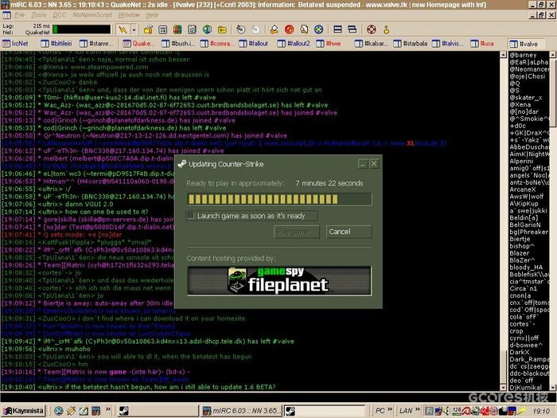Click the taskbar clock showing 19:10
This screenshot has height=418, width=557.
tap(541, 412)
